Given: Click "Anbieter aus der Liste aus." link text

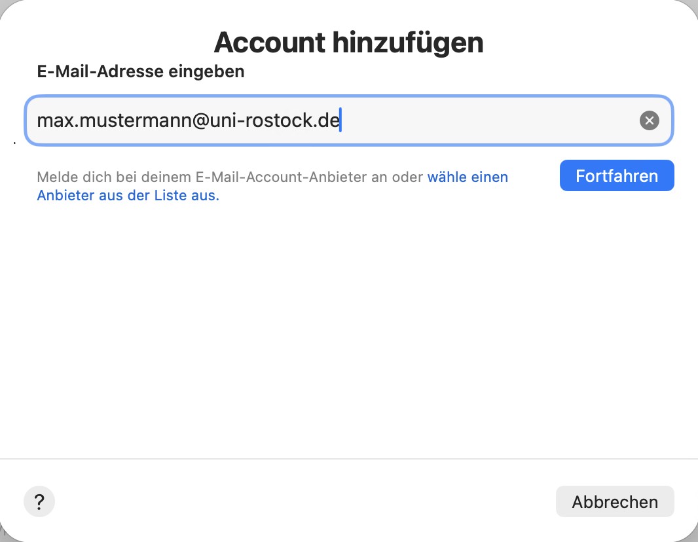Looking at the screenshot, I should click(x=128, y=196).
